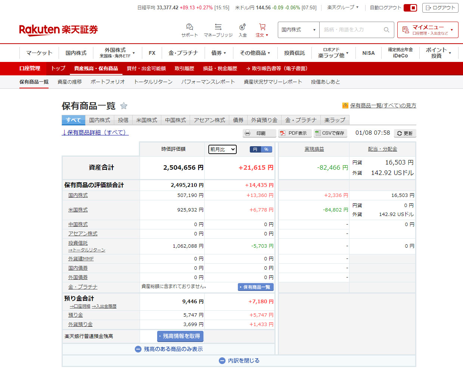Open PDF表示 view
Viewport: 463px width, 373px height.
[294, 133]
